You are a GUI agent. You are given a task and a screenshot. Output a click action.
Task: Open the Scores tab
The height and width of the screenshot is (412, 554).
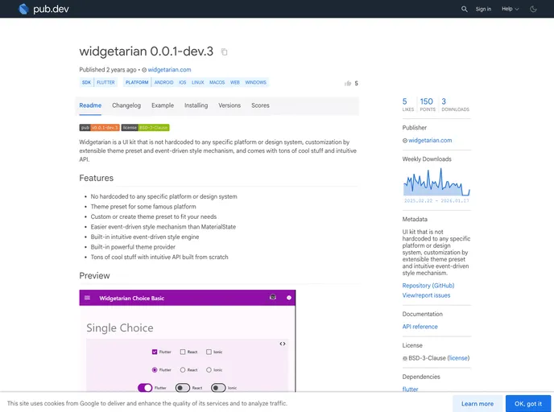point(260,105)
